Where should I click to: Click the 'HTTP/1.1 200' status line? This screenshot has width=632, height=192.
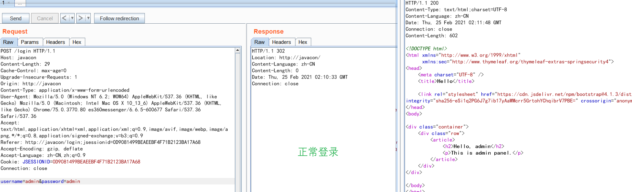[x=422, y=3]
